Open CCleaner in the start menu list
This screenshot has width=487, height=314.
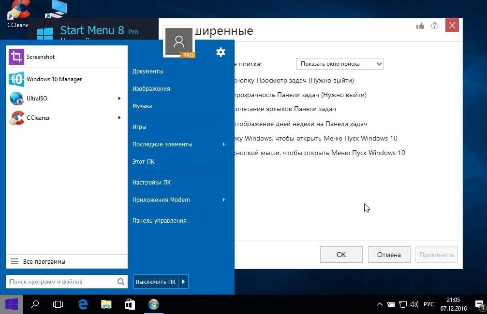tap(66, 117)
